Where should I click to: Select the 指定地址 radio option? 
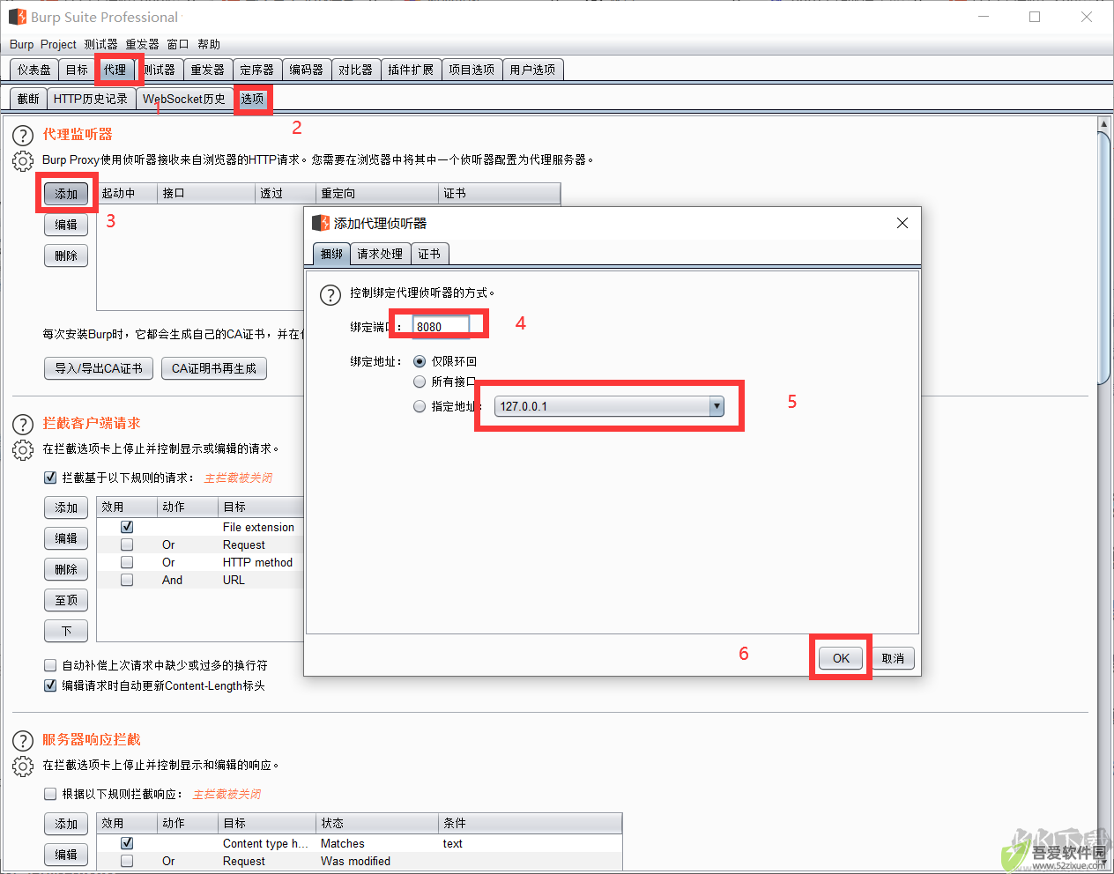(420, 406)
